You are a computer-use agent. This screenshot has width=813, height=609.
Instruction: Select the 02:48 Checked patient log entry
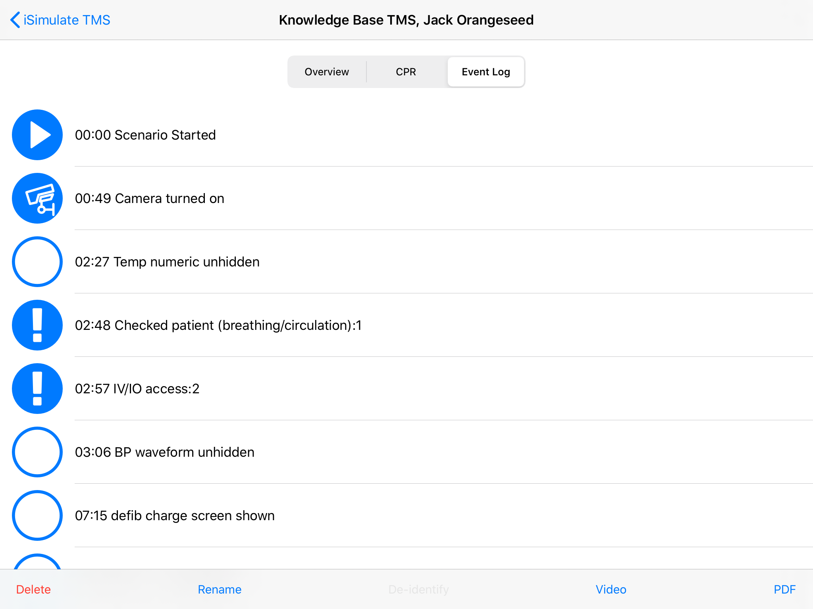[x=218, y=325]
